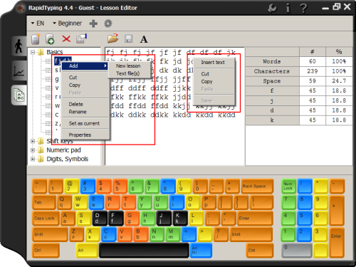Click the plus icon next to Beginner
Screen dimensions: 356x267
pyautogui.click(x=93, y=23)
